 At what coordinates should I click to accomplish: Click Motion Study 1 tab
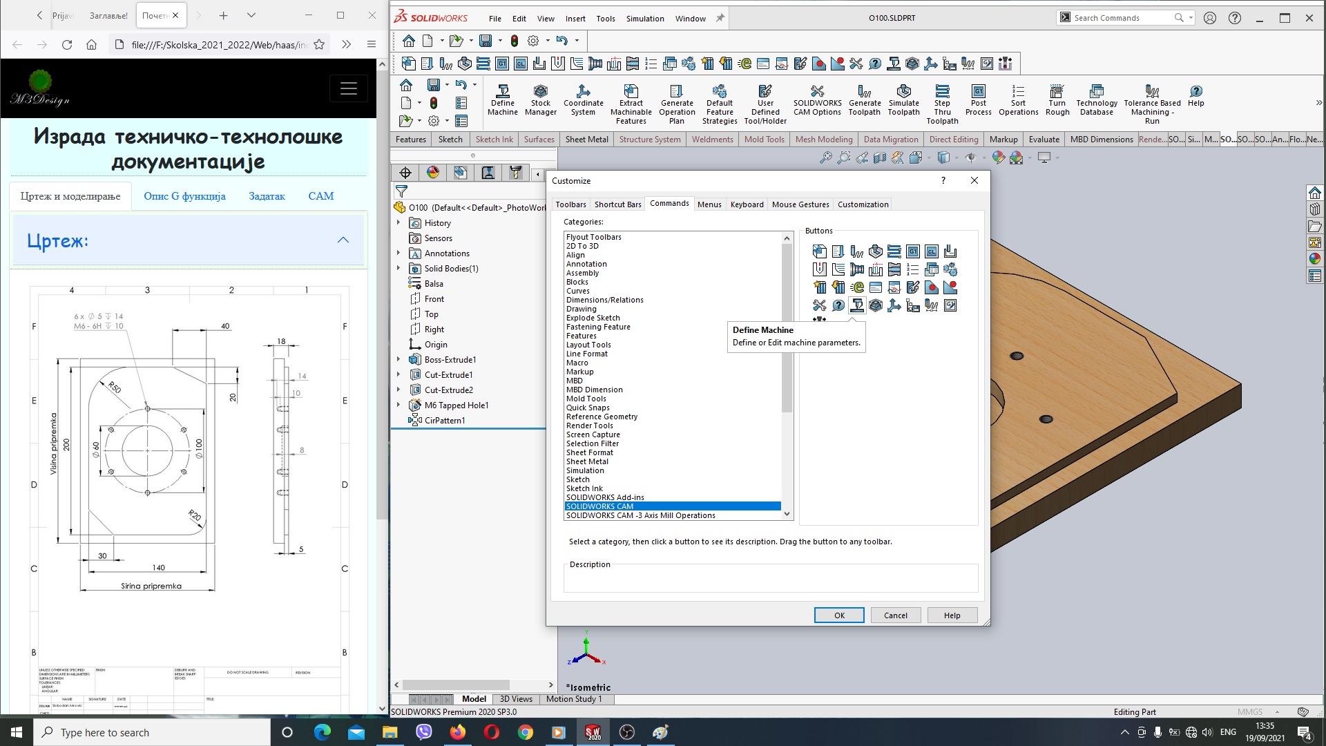573,699
